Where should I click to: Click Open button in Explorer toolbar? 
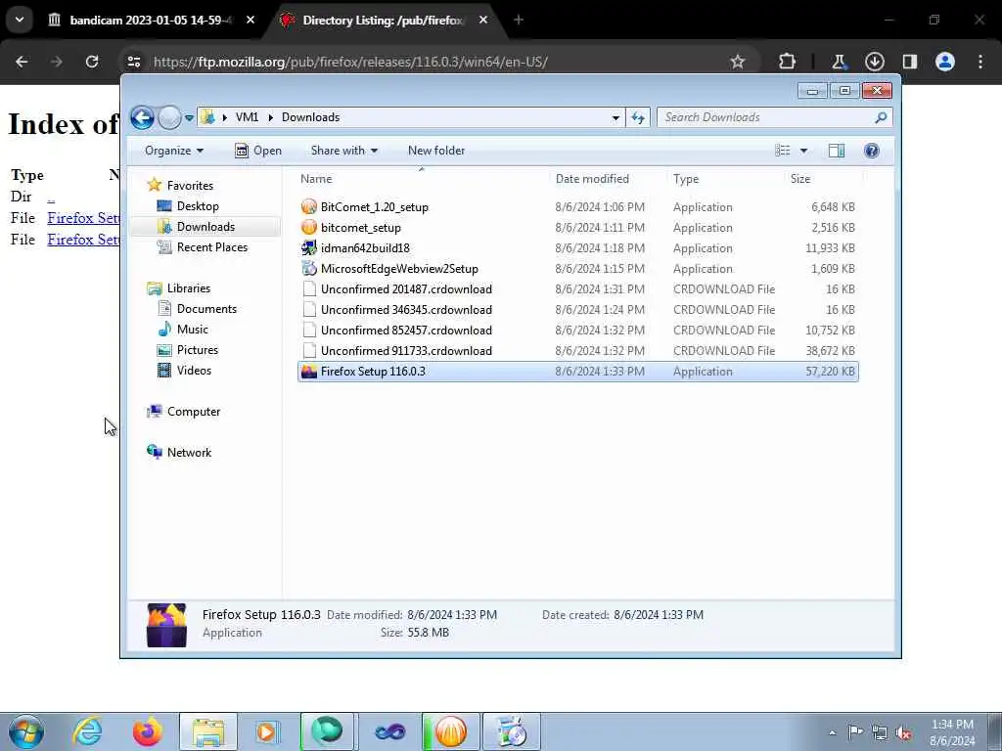258,151
